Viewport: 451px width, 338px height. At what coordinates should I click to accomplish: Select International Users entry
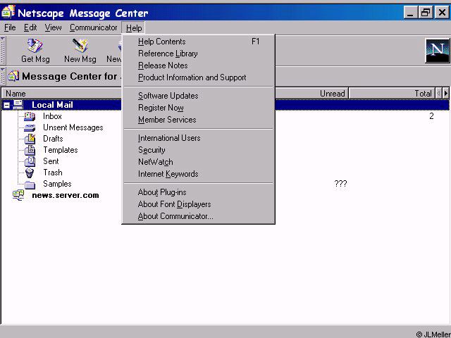click(198, 138)
